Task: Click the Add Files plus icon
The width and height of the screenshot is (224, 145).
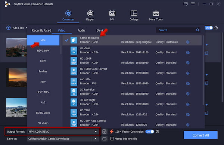Action: pyautogui.click(x=9, y=28)
